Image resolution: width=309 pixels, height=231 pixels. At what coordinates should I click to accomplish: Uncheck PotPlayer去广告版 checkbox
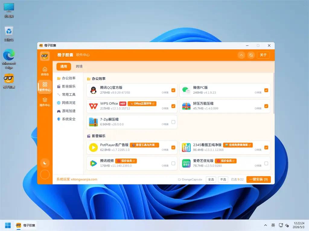pos(173,147)
